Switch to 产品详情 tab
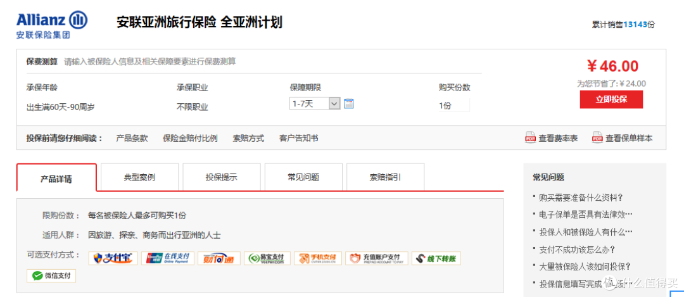Image resolution: width=684 pixels, height=297 pixels. pyautogui.click(x=56, y=179)
